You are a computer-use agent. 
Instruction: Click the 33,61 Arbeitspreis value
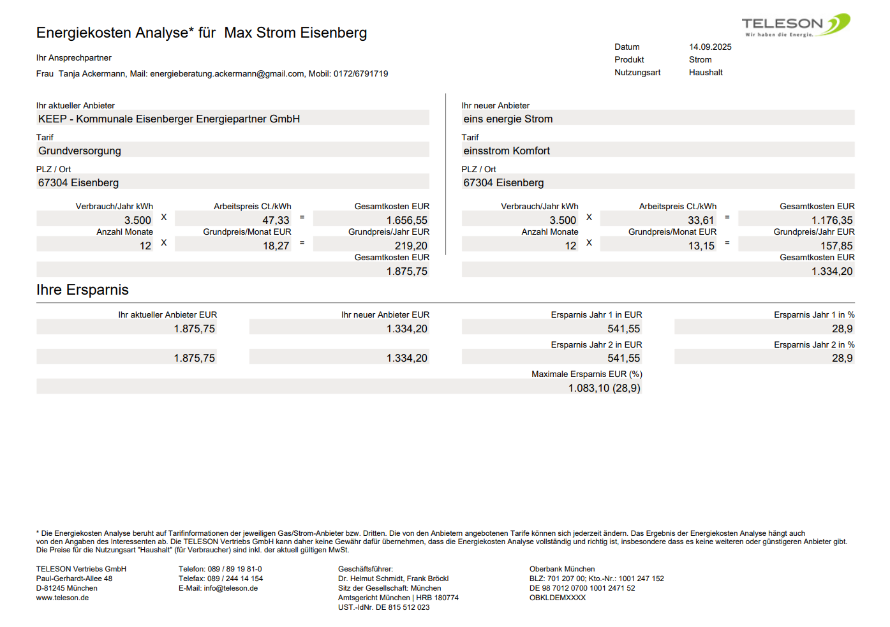701,220
